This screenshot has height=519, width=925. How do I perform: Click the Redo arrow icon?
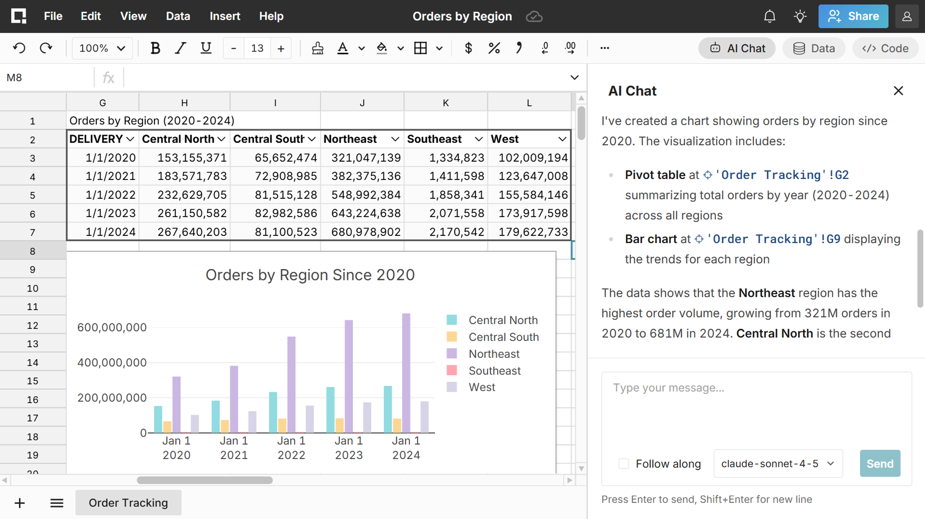coord(46,48)
